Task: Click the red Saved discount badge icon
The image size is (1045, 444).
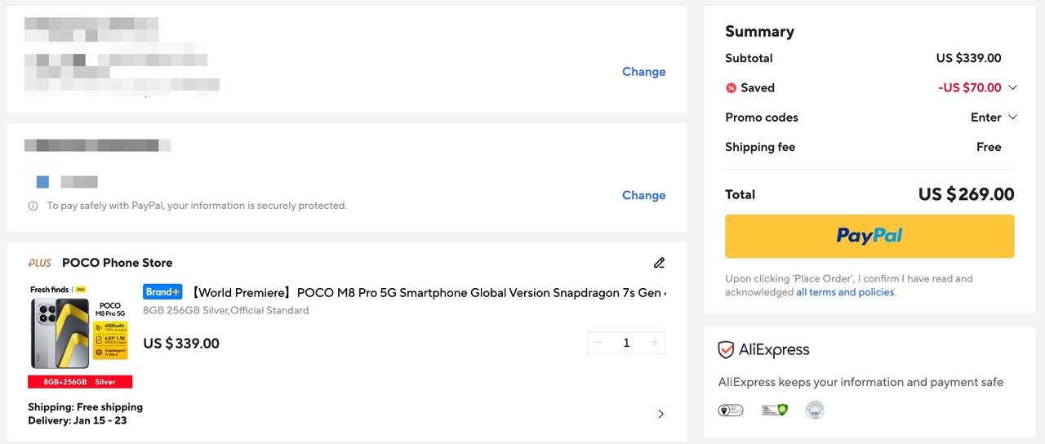Action: pyautogui.click(x=731, y=88)
